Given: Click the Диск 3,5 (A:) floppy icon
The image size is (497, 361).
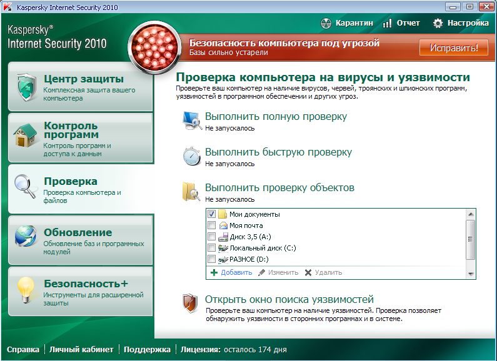Looking at the screenshot, I should (x=223, y=237).
